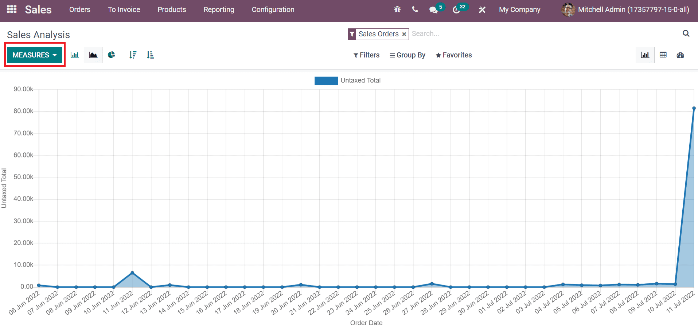Toggle Untaxed Total legend swatch

coord(326,80)
